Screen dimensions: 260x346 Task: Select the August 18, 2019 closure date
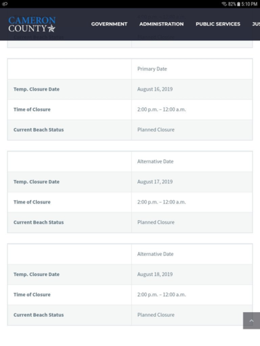155,274
